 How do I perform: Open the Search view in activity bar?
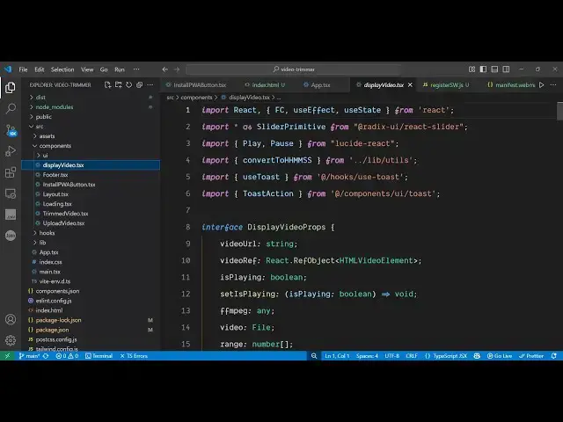point(11,108)
